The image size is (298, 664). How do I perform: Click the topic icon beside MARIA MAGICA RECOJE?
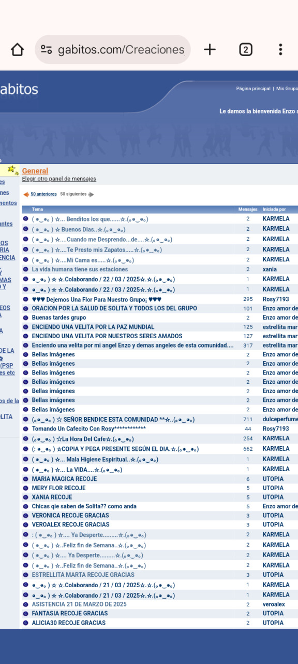point(25,479)
